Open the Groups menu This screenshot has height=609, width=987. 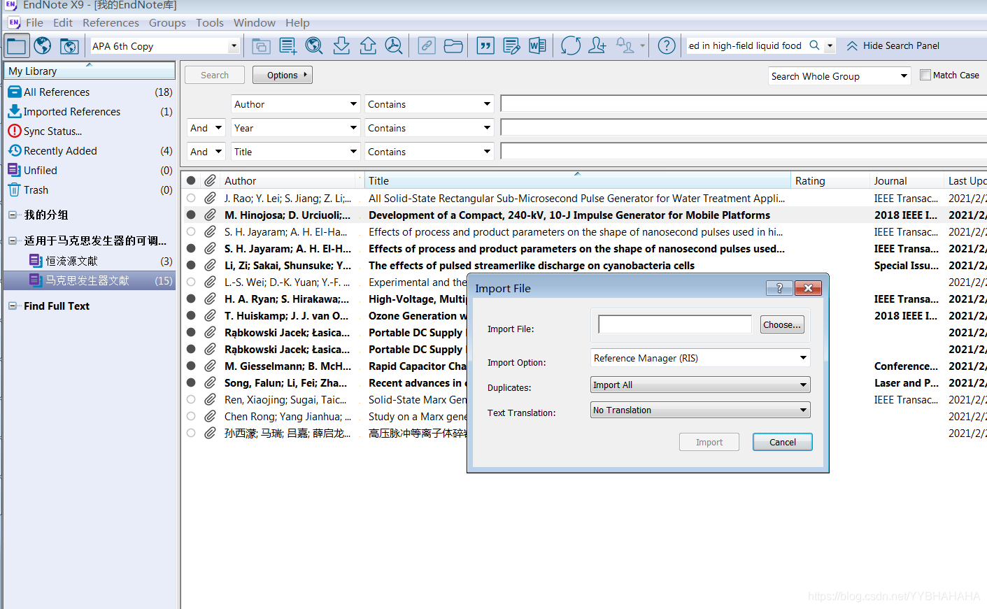point(167,23)
